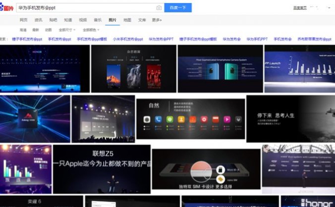The width and height of the screenshot is (335, 207).
Task: Open the 停下来 思考人生 thumbnail
Action: point(290,119)
